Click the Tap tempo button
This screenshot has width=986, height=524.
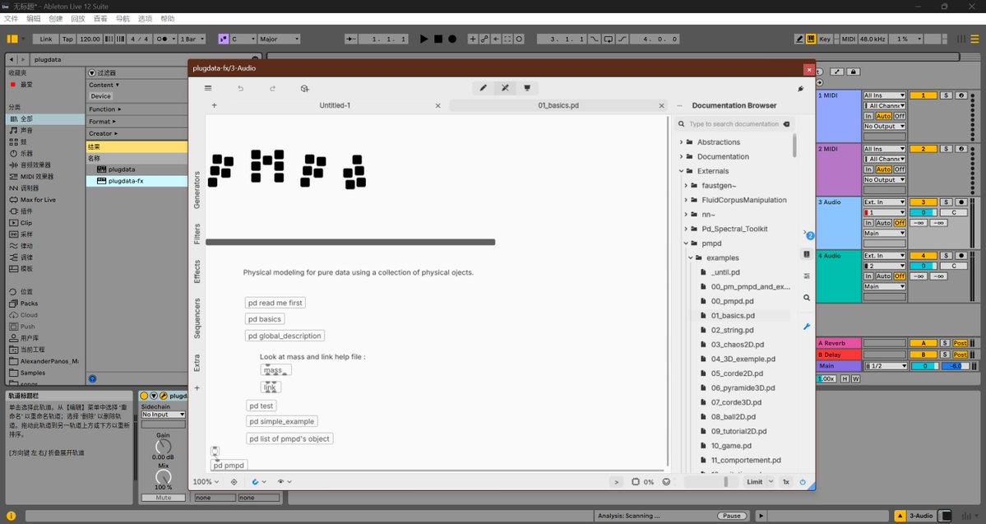[67, 39]
